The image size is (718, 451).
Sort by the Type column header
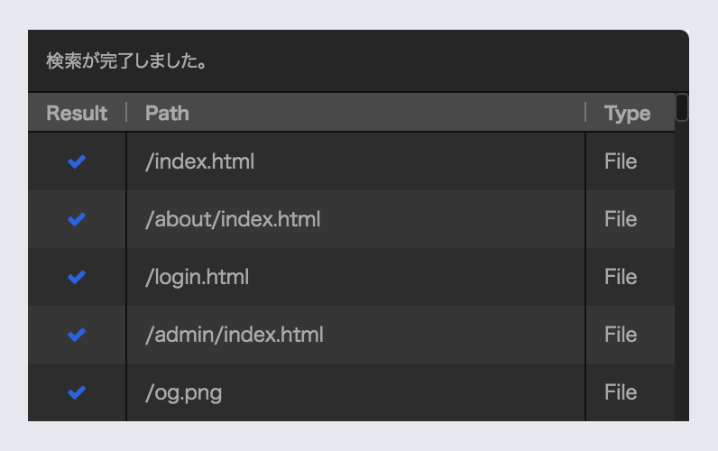point(627,113)
